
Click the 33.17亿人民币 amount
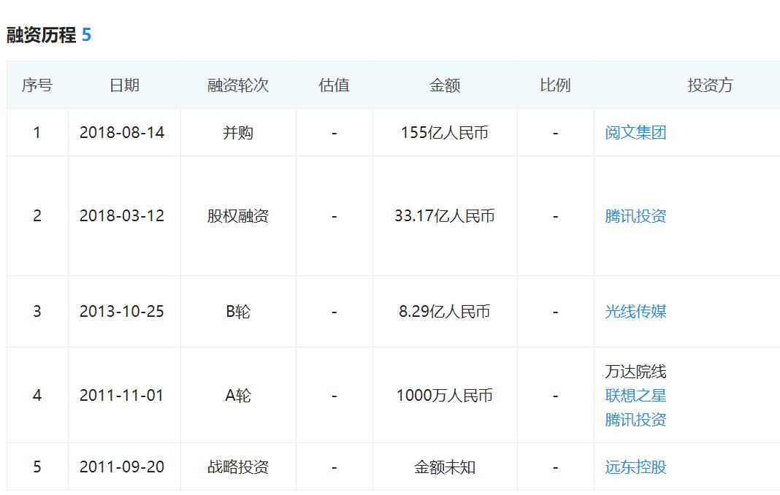click(x=445, y=216)
